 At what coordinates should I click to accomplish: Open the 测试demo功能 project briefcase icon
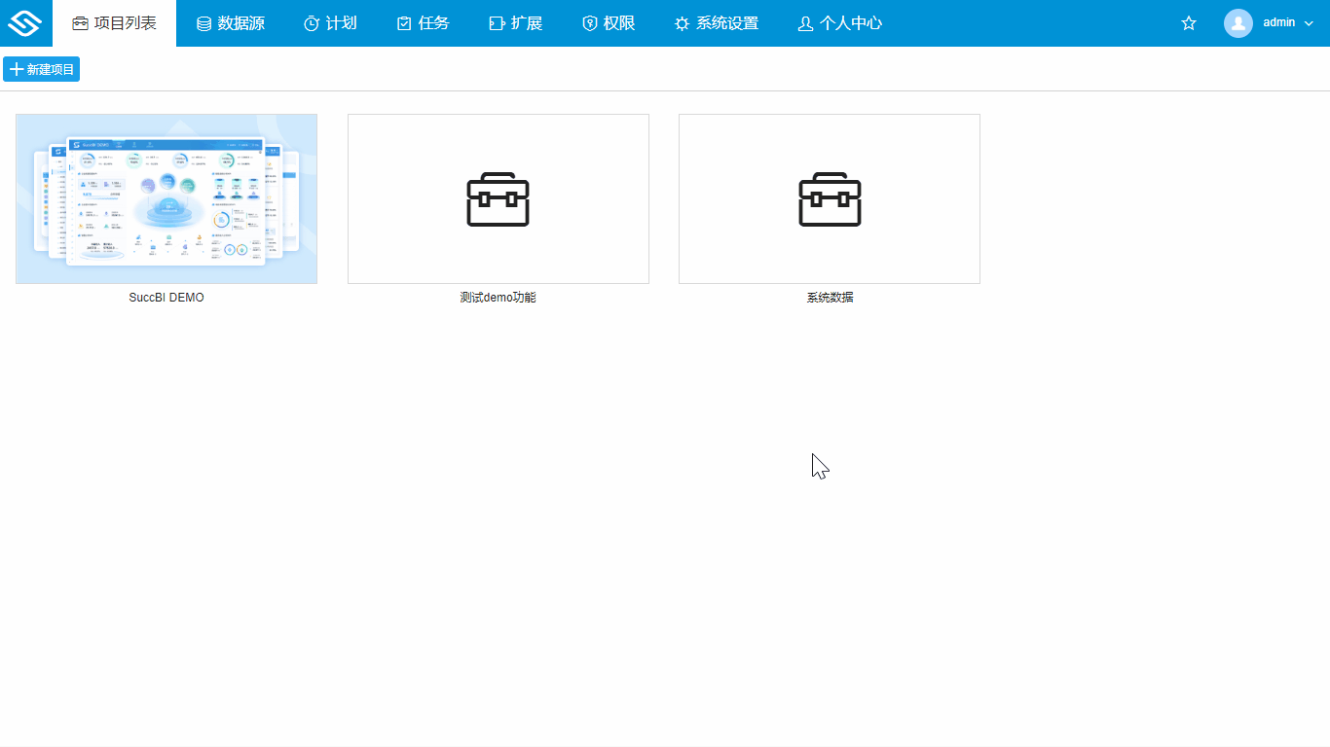498,197
